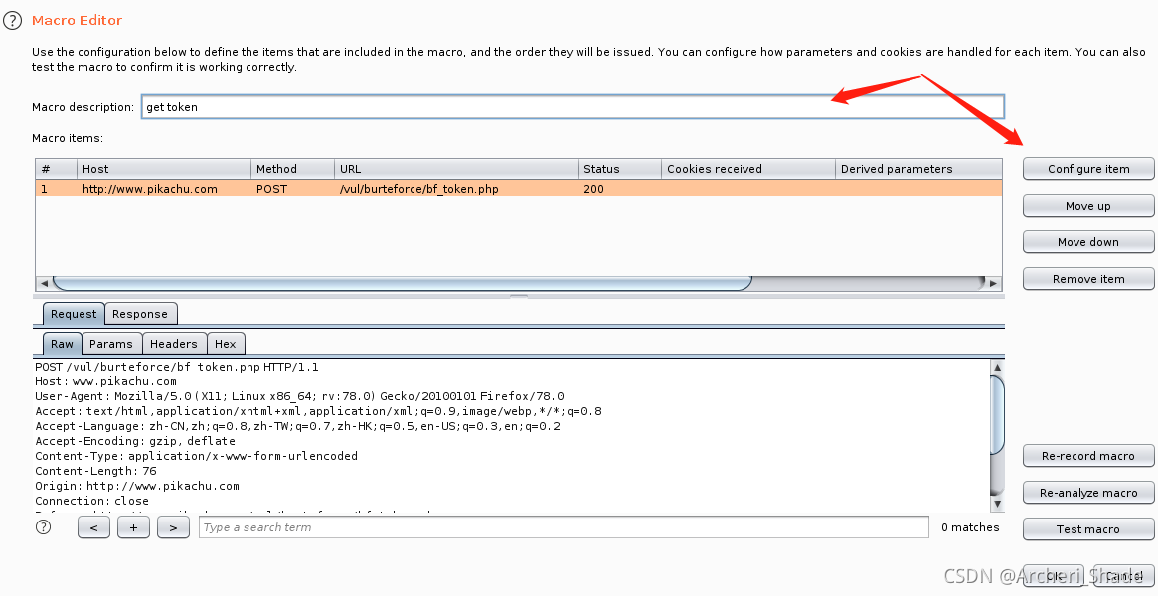Image resolution: width=1158 pixels, height=596 pixels.
Task: Open the search bar help icon
Action: 44,526
